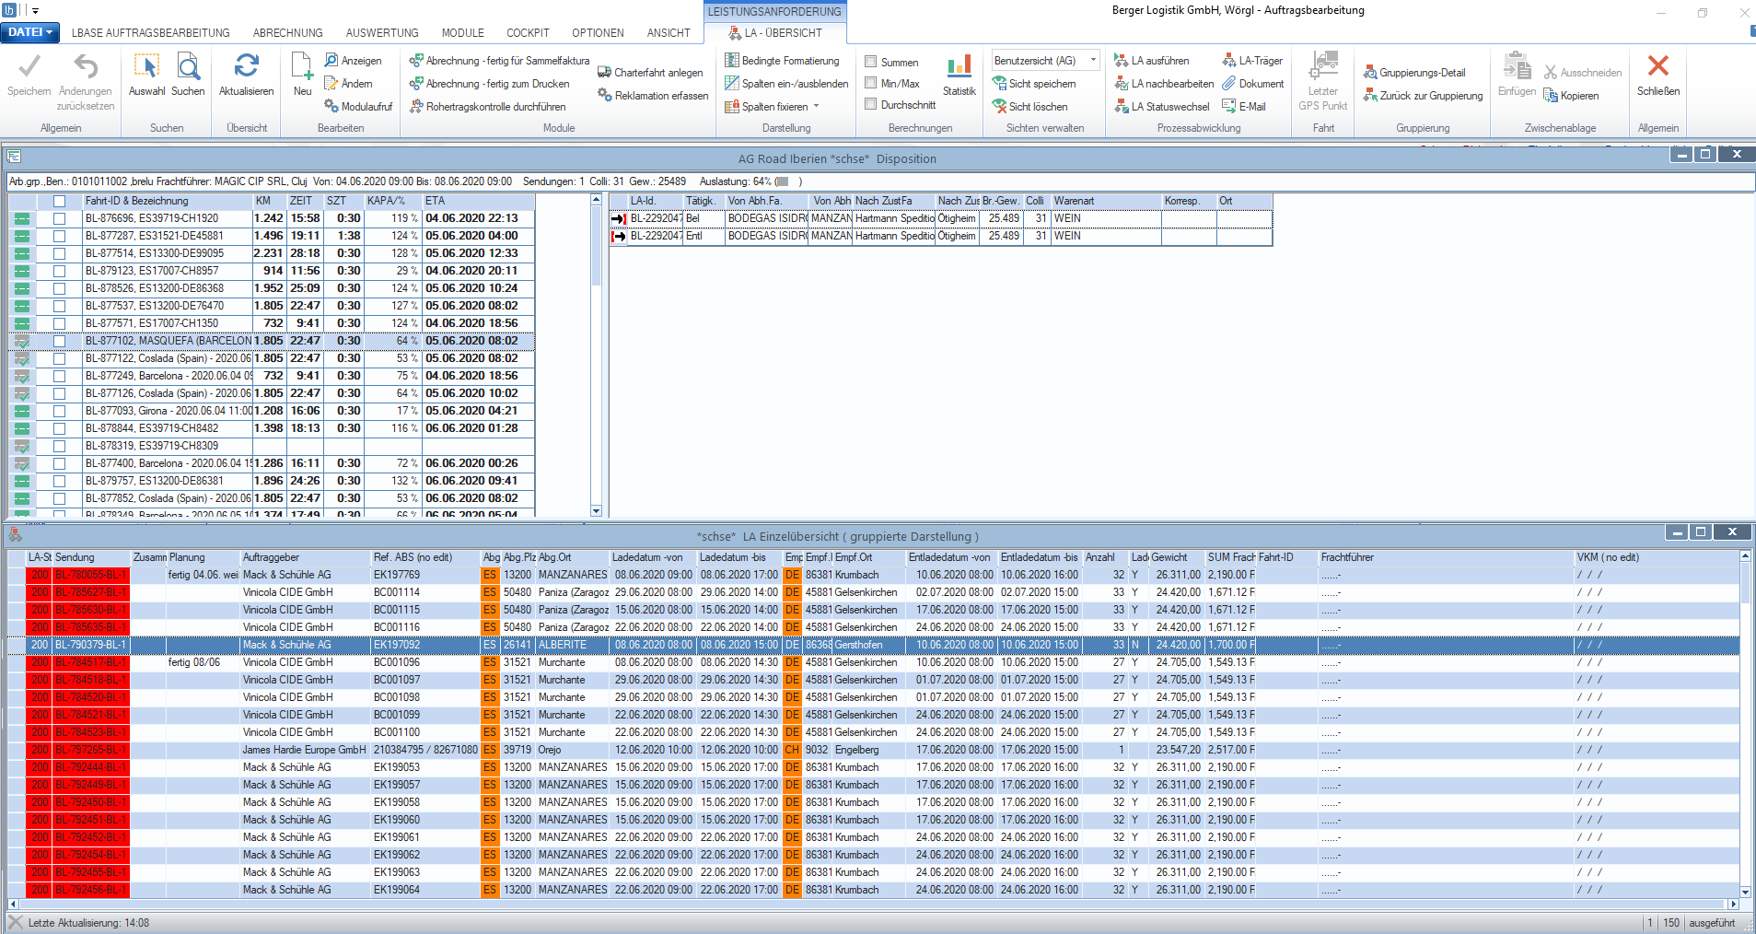The height and width of the screenshot is (934, 1756).
Task: Select shipment row BL-790379-BL-1
Action: 873,645
